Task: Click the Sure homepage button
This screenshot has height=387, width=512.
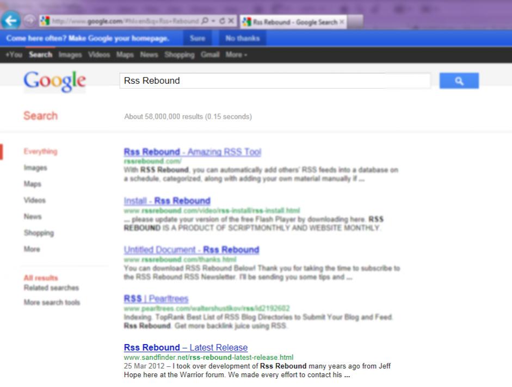Action: point(198,38)
